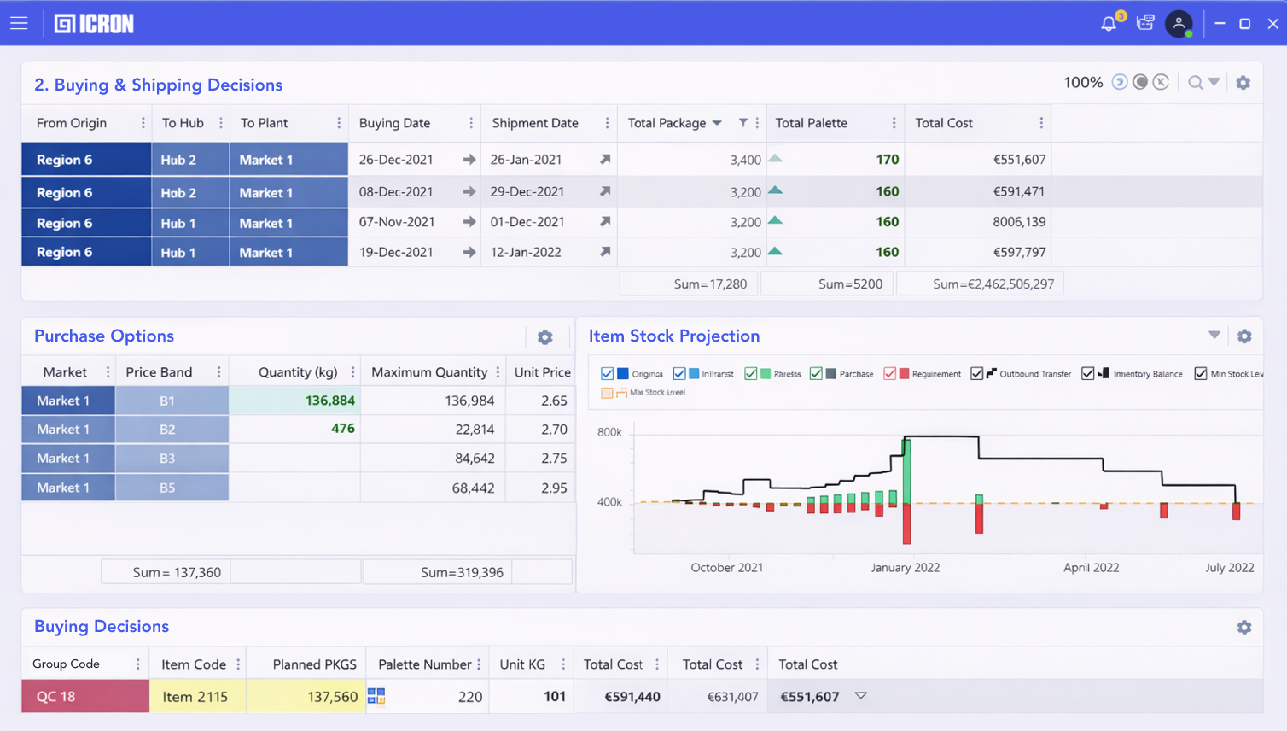The width and height of the screenshot is (1287, 731).
Task: Toggle the Outbound Transfer legend checkbox
Action: pyautogui.click(x=976, y=374)
